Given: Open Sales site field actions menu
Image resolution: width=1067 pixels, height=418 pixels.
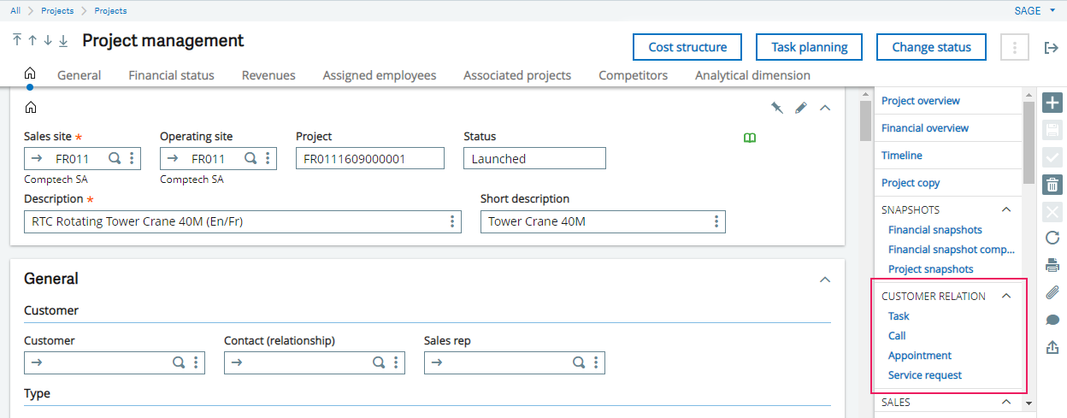Looking at the screenshot, I should coord(132,158).
